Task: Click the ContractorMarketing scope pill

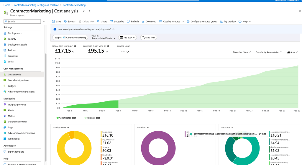Action: pos(70,38)
